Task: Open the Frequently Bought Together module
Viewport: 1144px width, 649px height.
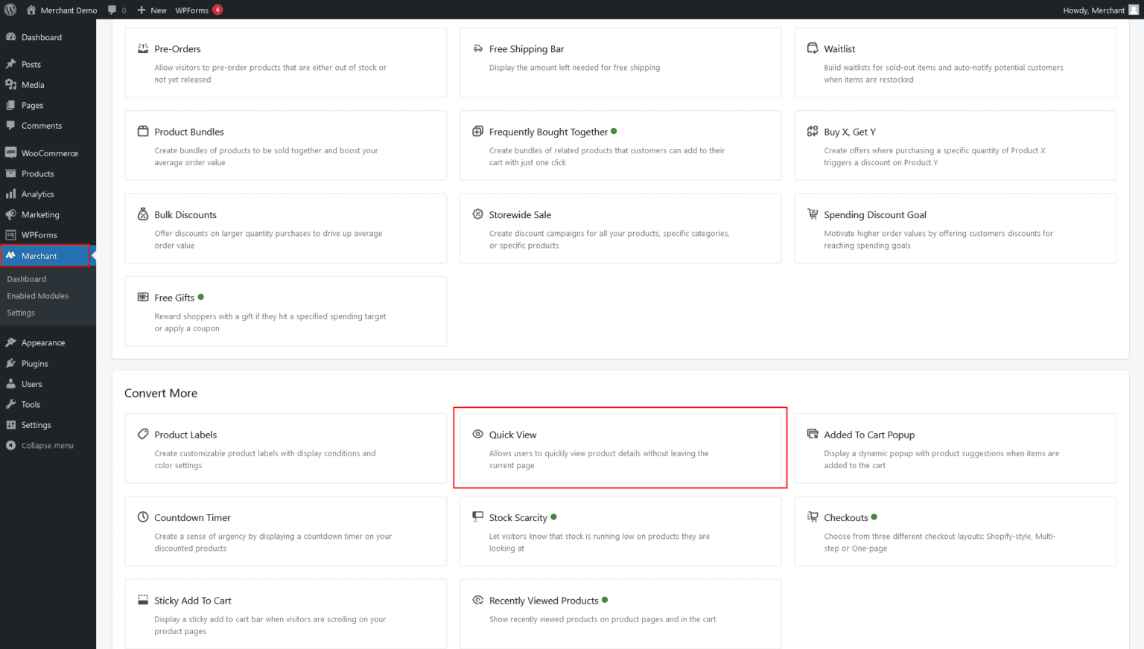Action: [x=548, y=132]
